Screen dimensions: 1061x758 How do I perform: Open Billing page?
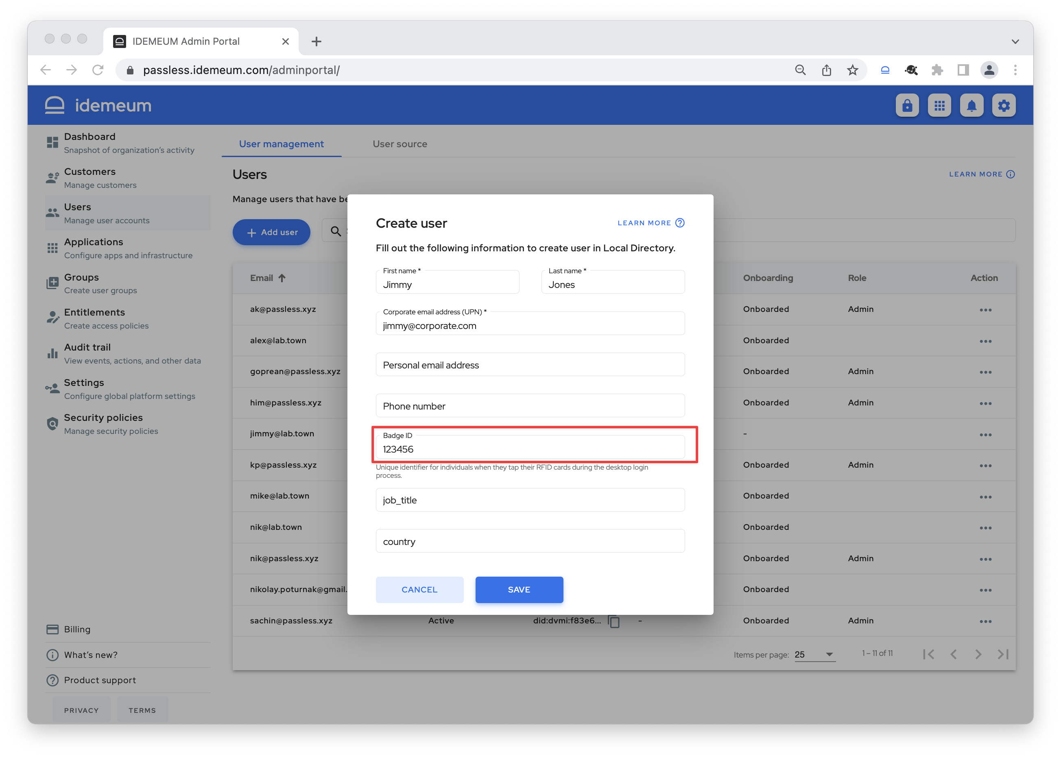pyautogui.click(x=128, y=629)
